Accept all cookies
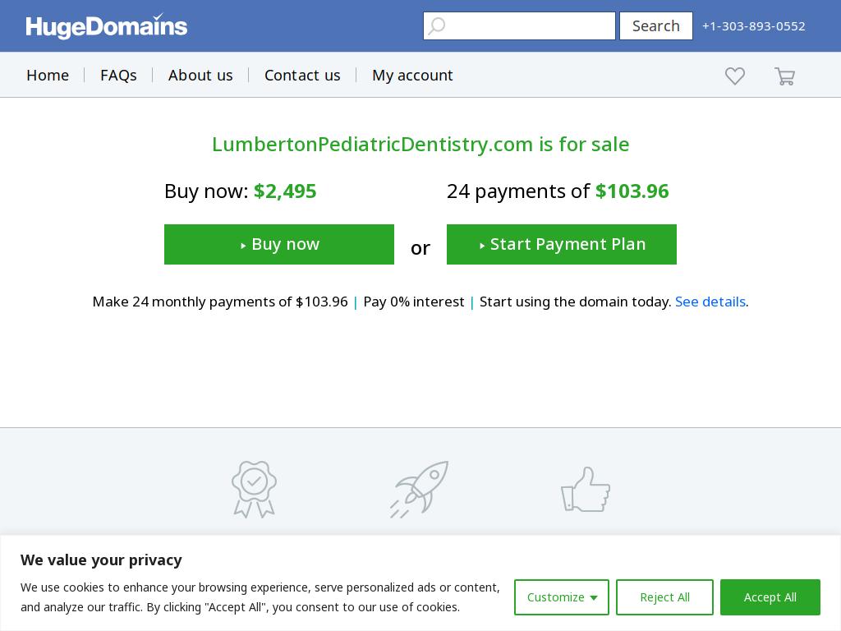 (770, 597)
